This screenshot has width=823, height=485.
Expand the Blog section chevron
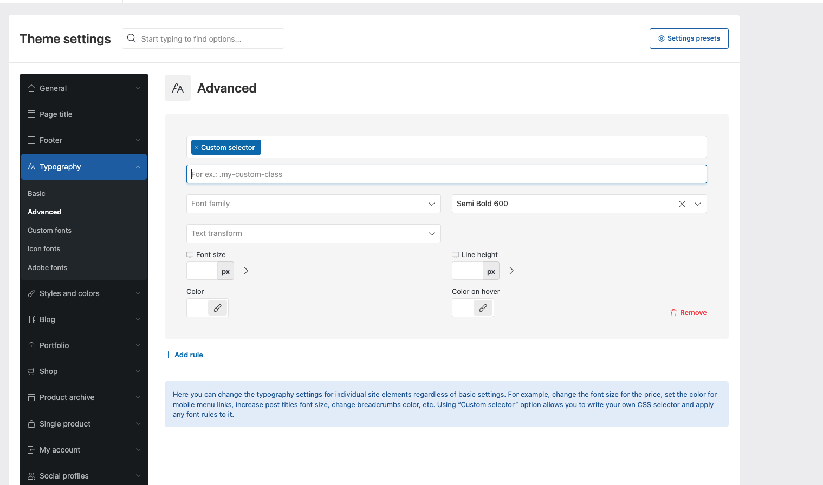point(138,319)
